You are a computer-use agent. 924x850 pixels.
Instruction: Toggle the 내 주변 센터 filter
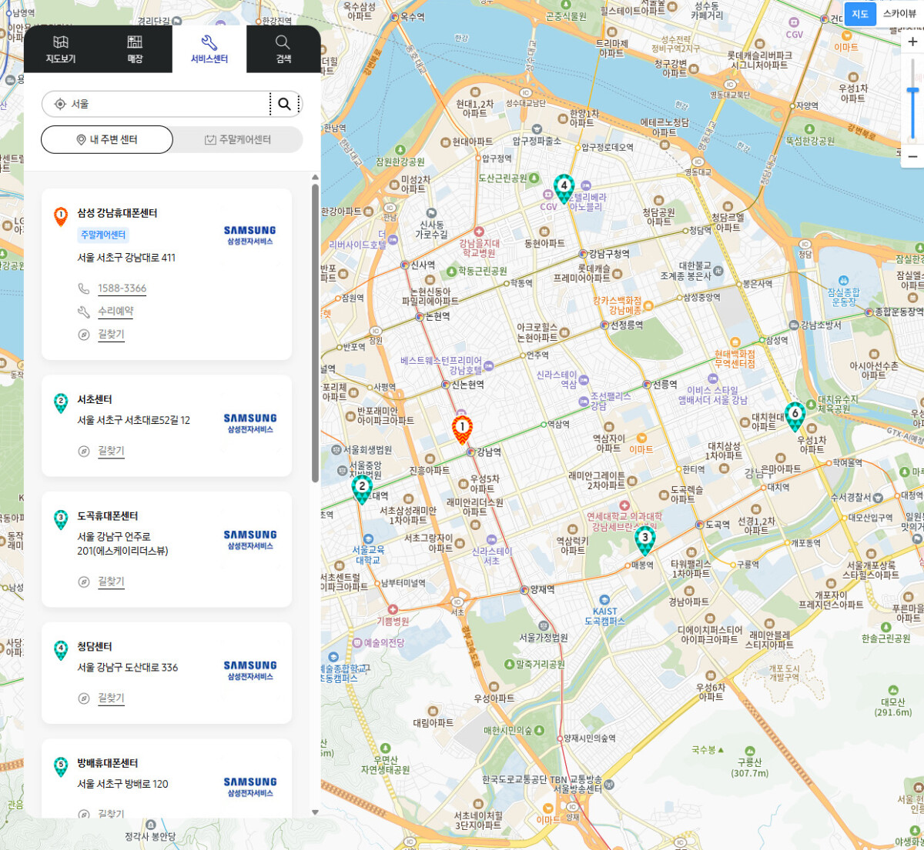pos(107,139)
